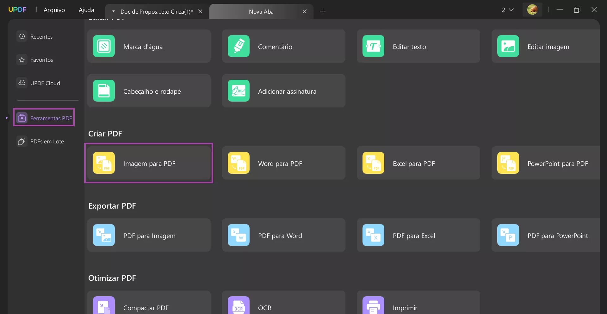
Task: Click the Cabeçalho e rodapé icon
Action: click(104, 91)
